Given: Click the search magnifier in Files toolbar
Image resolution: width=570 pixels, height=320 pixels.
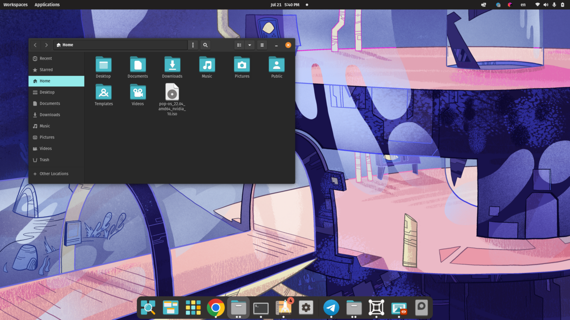Looking at the screenshot, I should click(205, 45).
